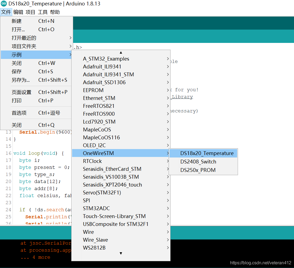Open the blog.csdn.net/veteran412 link
Viewport: 294px width, 268px height.
pyautogui.click(x=261, y=263)
